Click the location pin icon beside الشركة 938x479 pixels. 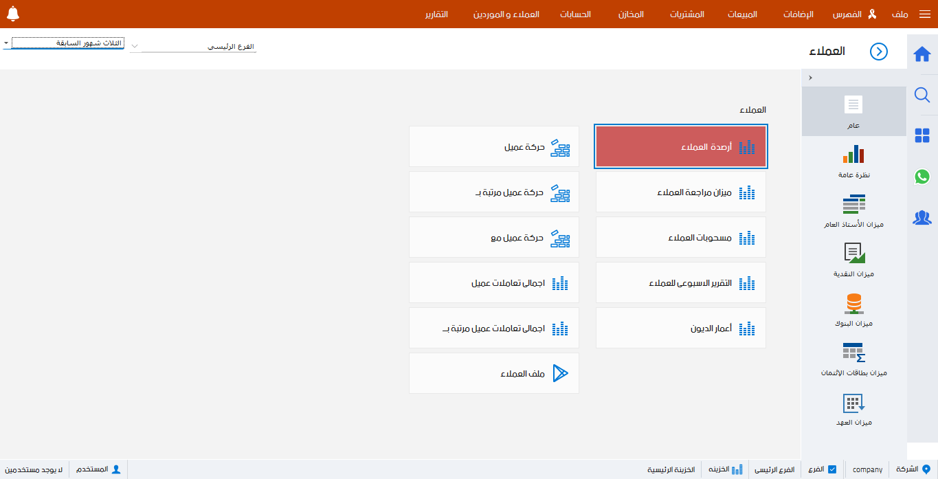pyautogui.click(x=926, y=469)
